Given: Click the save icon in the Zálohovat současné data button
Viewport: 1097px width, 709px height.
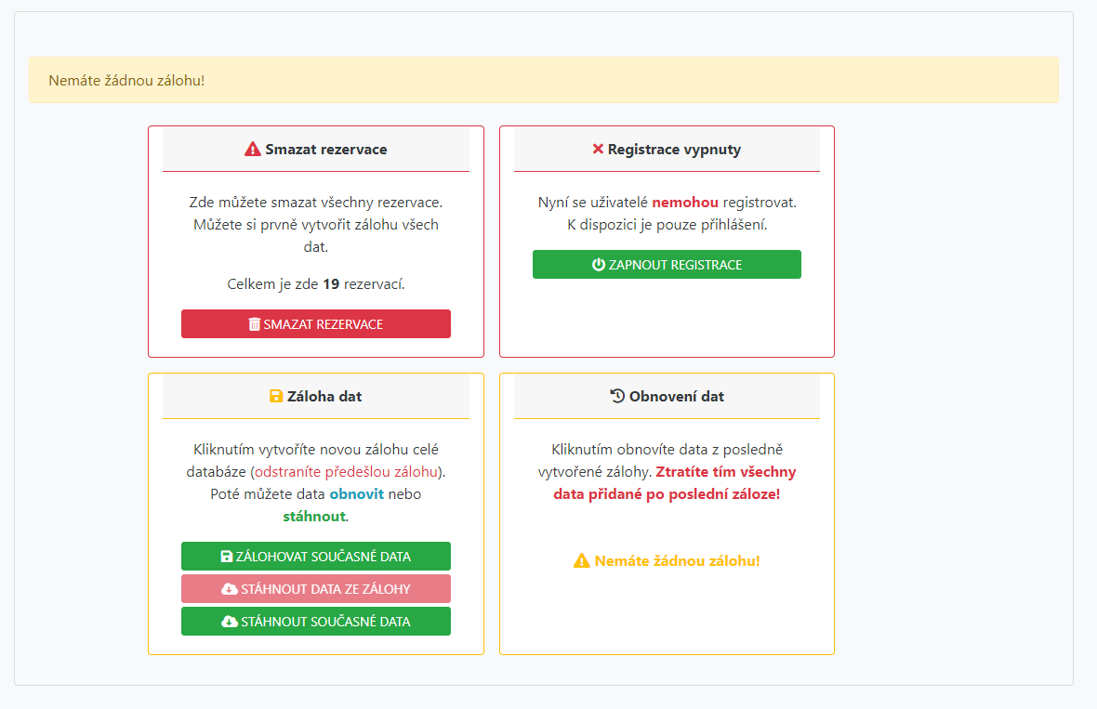Looking at the screenshot, I should click(227, 557).
